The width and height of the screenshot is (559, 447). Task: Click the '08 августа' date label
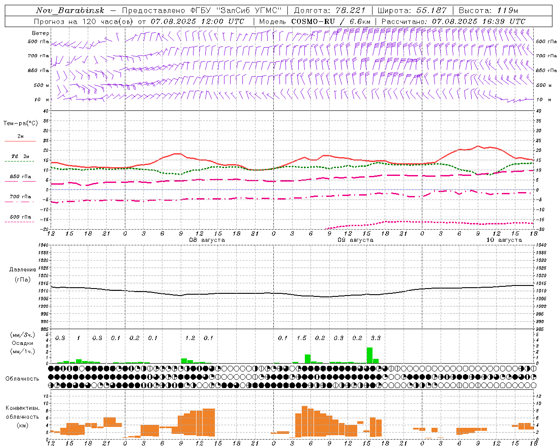(207, 240)
